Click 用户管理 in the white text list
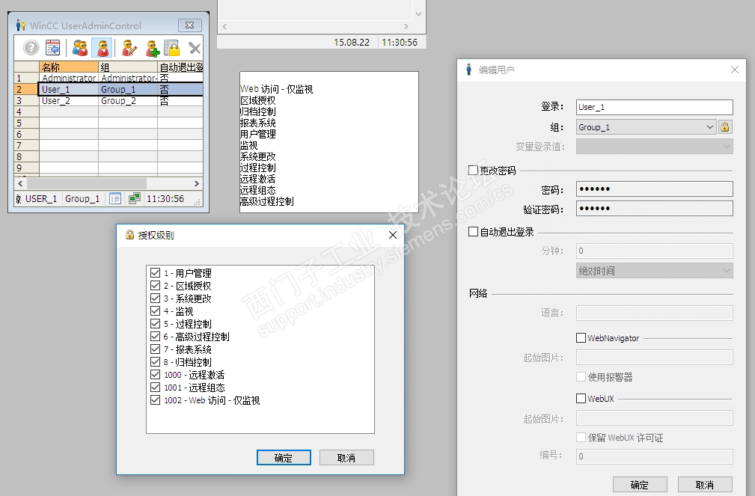The image size is (755, 496). tap(258, 134)
